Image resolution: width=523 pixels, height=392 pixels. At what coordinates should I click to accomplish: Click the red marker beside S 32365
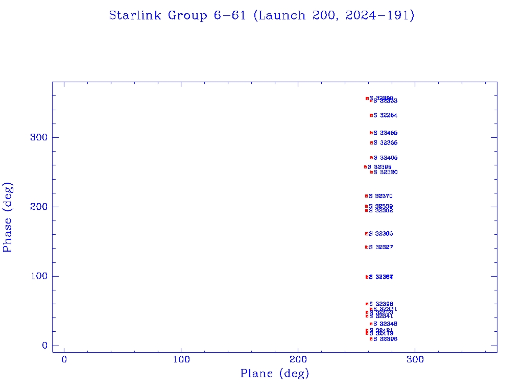point(367,234)
